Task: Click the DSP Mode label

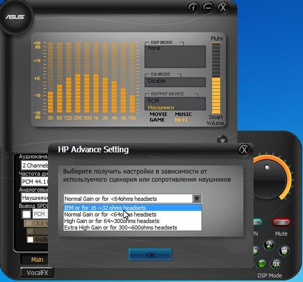Action: 270,275
